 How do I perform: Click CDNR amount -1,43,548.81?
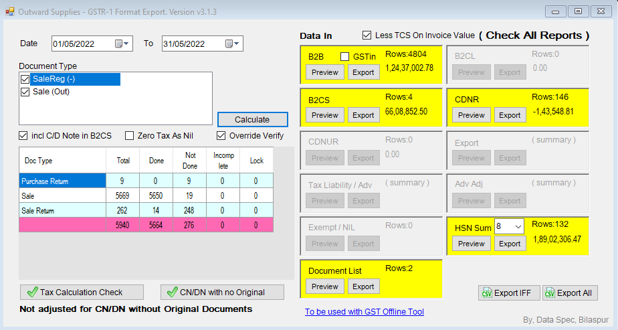[x=553, y=112]
